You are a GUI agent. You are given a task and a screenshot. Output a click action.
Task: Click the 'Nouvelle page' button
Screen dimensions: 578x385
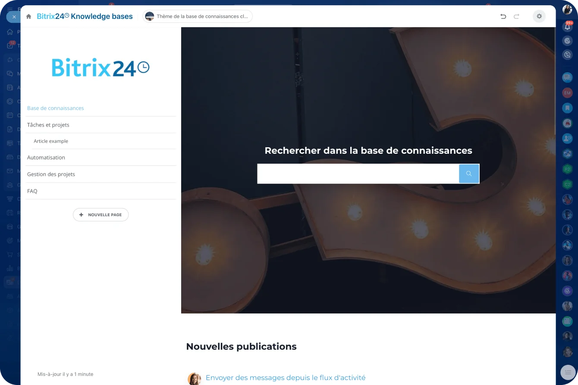coord(101,214)
